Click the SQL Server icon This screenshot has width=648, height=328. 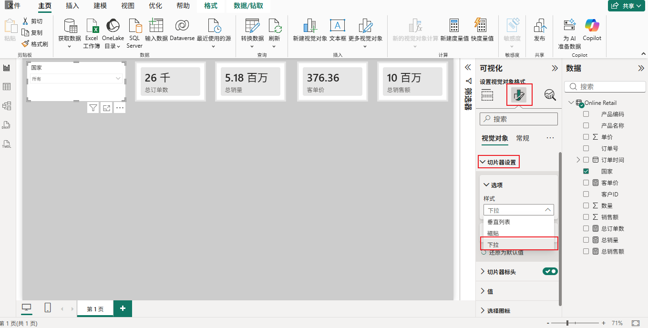pyautogui.click(x=134, y=26)
